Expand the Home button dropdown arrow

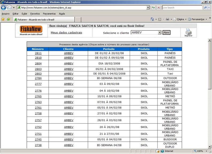pyautogui.click(x=156, y=19)
